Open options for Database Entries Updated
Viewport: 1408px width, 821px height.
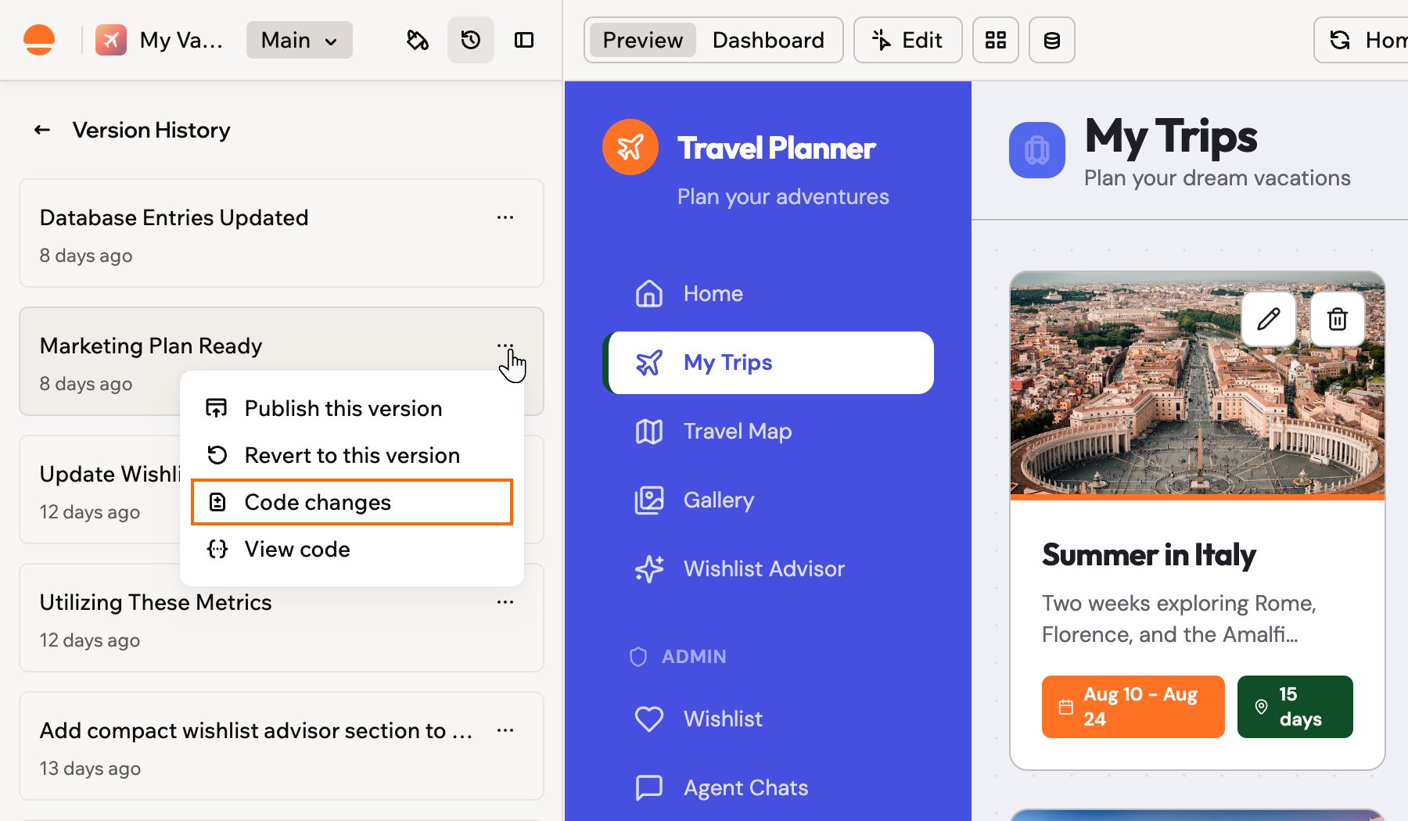click(x=505, y=217)
